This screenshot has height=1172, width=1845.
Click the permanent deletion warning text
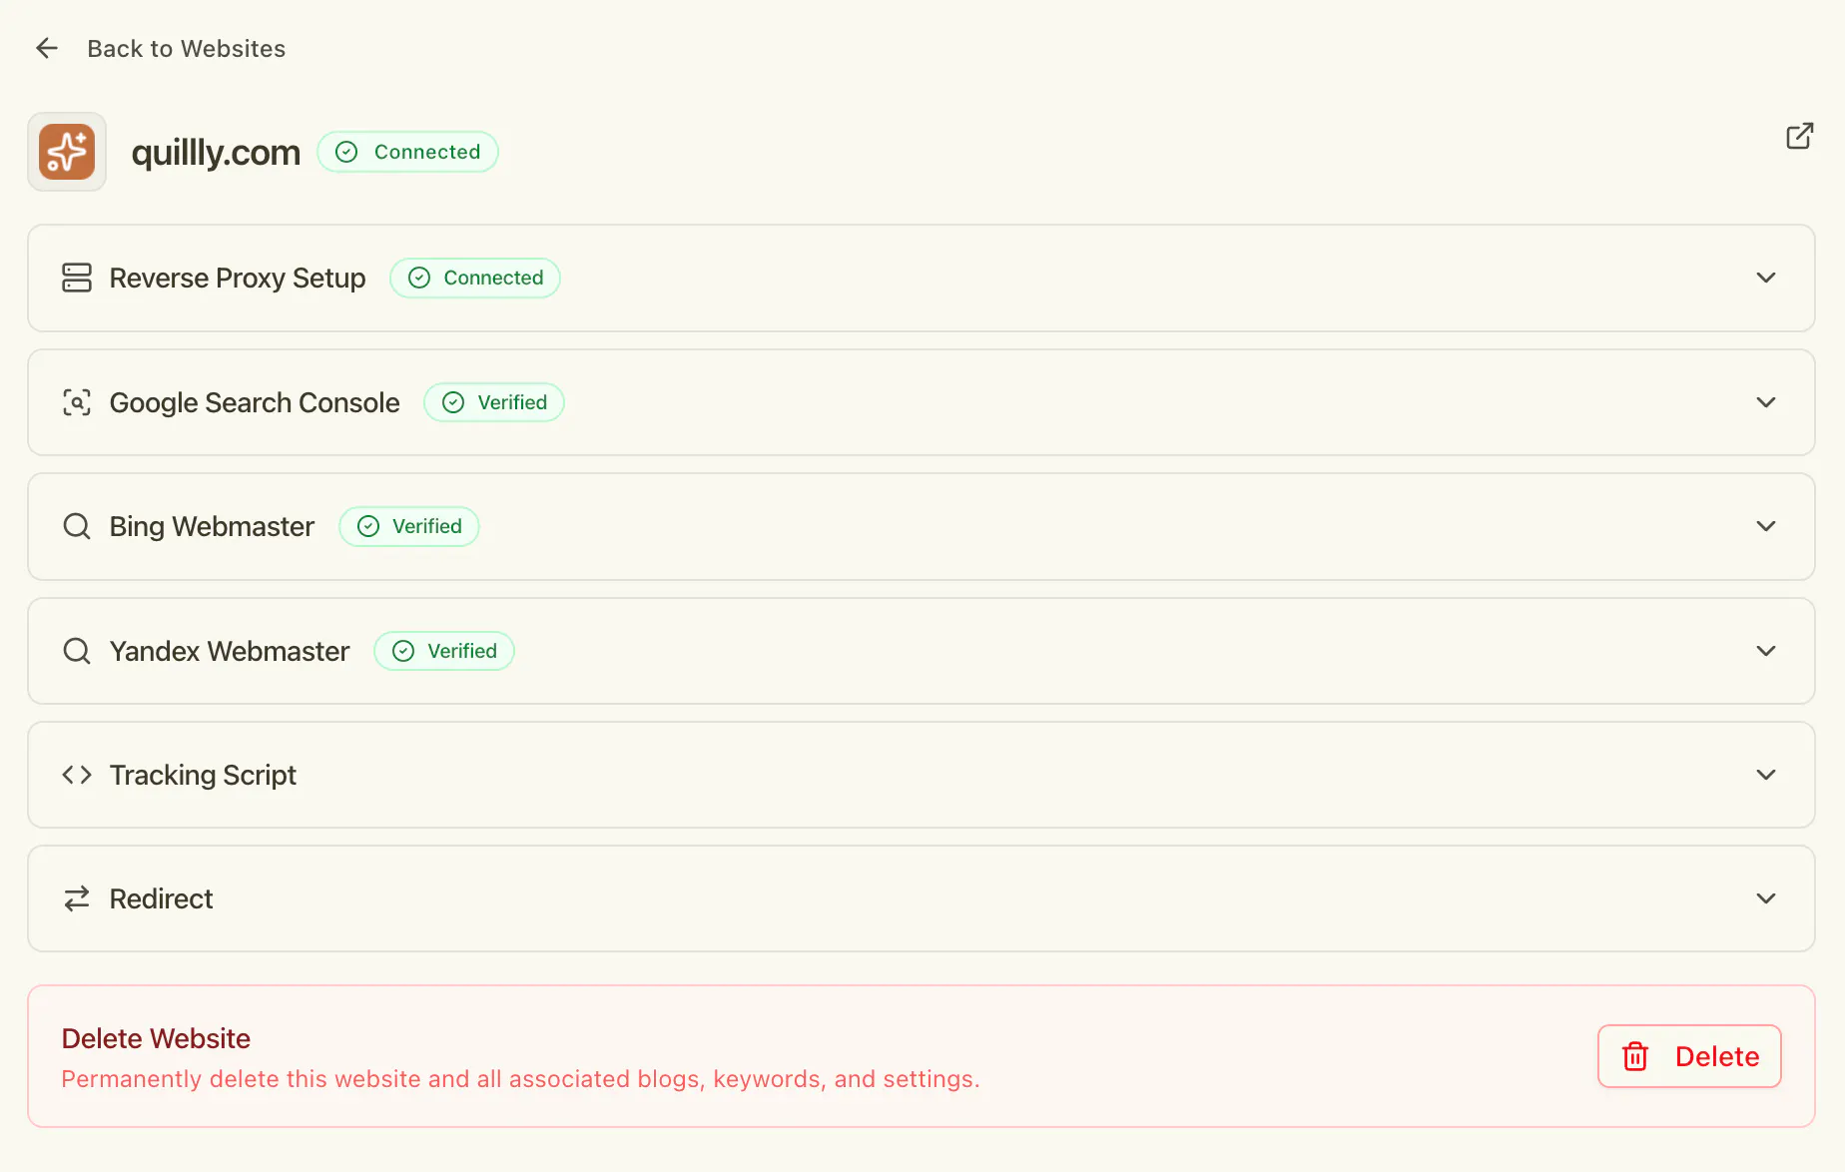click(520, 1079)
